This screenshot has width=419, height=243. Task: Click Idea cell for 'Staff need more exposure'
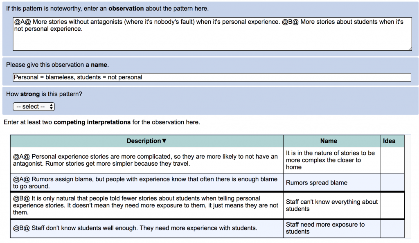392,228
